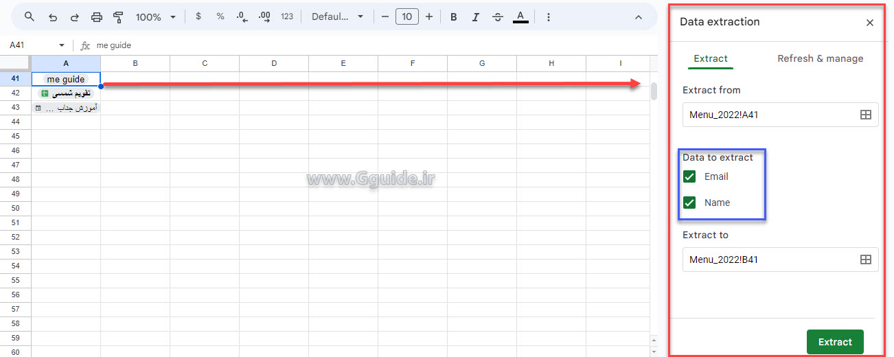Decrease decimal places
This screenshot has height=357, width=894.
pos(242,17)
